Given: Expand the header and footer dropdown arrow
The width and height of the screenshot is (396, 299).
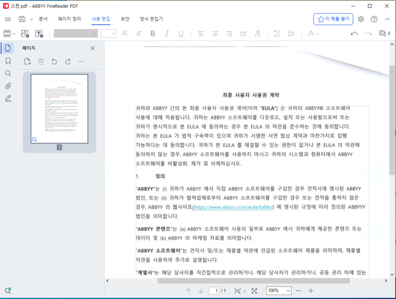Looking at the screenshot, I should pos(14,34).
